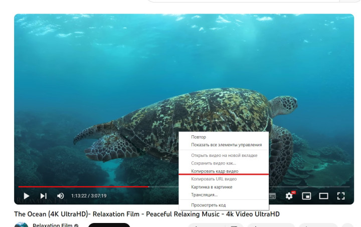Screen dimensions: 361x227
Task: Mute the video using the speaker icon
Action: click(x=61, y=196)
